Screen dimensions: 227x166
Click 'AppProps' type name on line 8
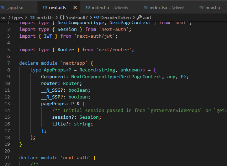tap(55, 70)
